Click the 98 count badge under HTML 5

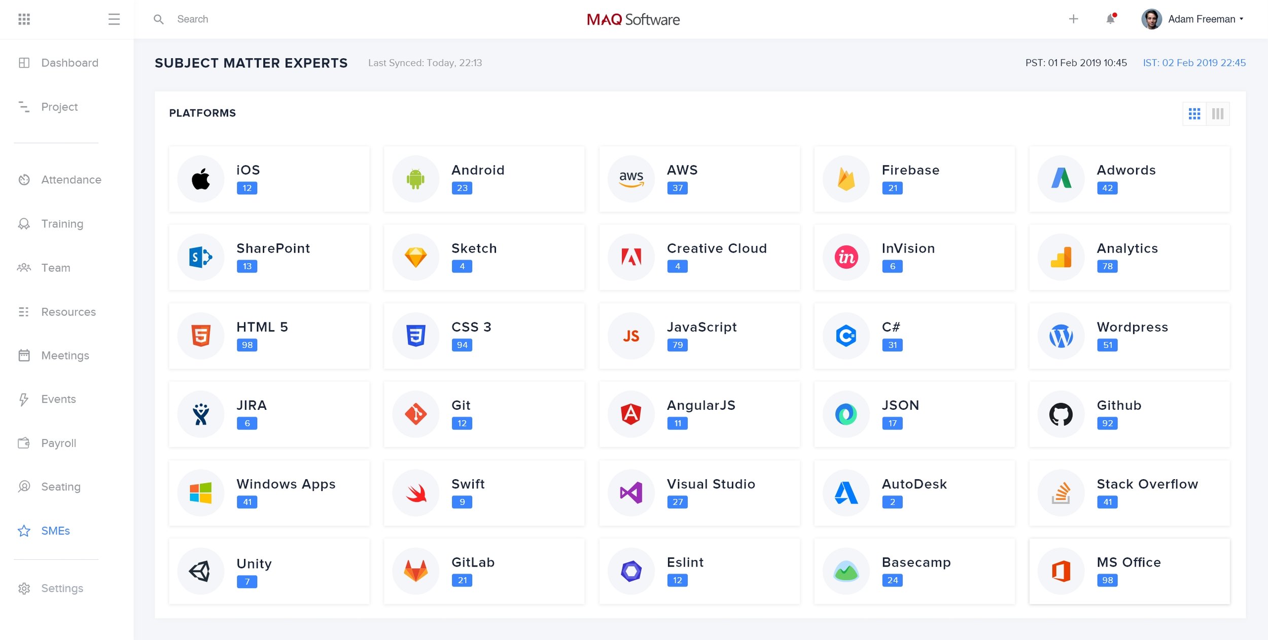(x=247, y=345)
